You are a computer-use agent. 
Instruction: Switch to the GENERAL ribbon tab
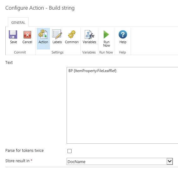click(18, 23)
